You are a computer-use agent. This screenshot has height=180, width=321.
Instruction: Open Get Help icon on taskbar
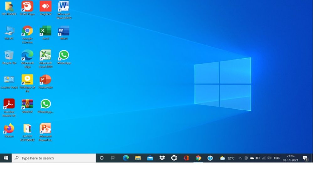(x=210, y=158)
